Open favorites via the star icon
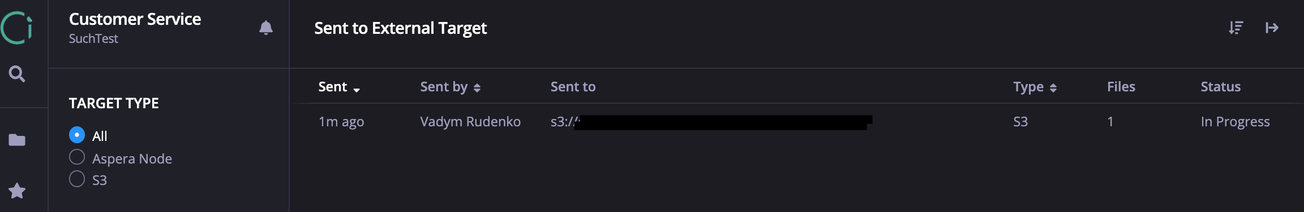1304x212 pixels. [17, 191]
